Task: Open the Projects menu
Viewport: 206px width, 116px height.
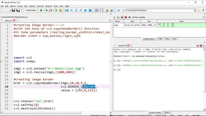Action: point(49,6)
